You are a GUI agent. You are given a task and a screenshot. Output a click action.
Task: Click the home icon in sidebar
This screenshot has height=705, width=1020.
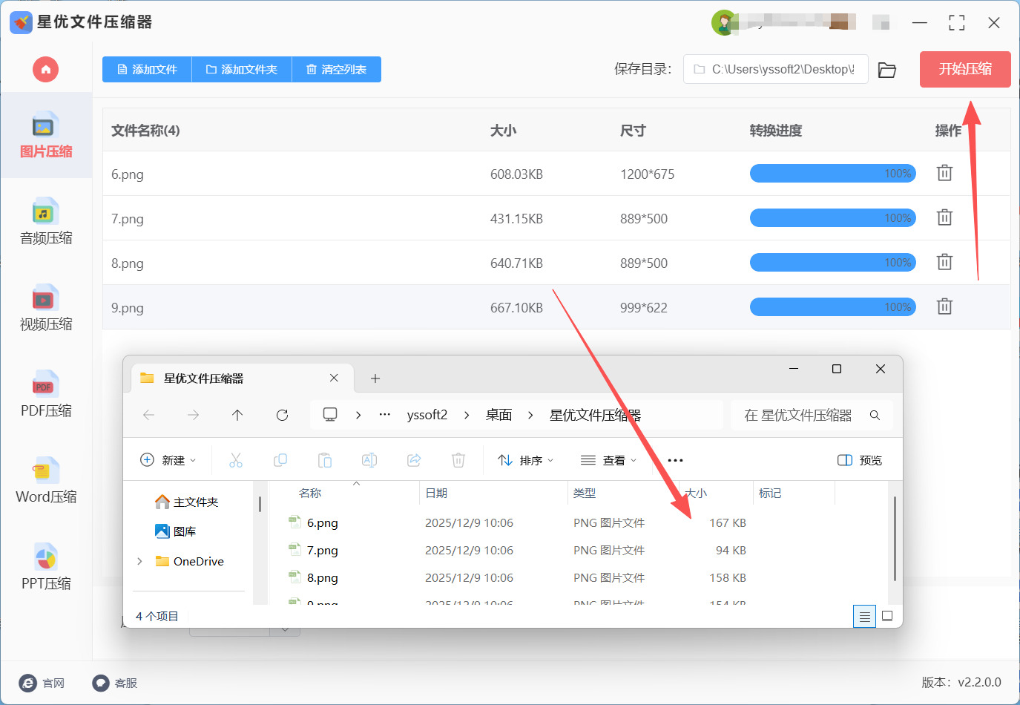pyautogui.click(x=45, y=70)
